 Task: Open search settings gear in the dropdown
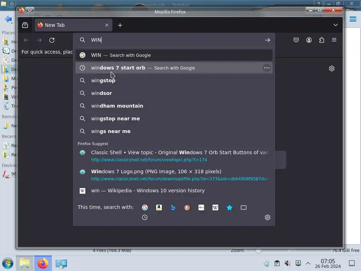click(267, 217)
